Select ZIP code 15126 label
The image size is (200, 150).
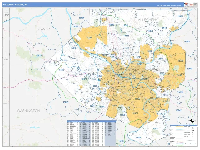click(61, 70)
